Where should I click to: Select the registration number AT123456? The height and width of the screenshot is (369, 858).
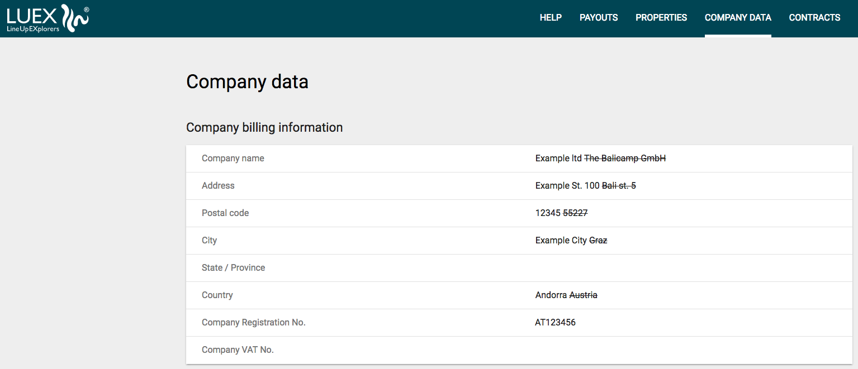tap(556, 323)
